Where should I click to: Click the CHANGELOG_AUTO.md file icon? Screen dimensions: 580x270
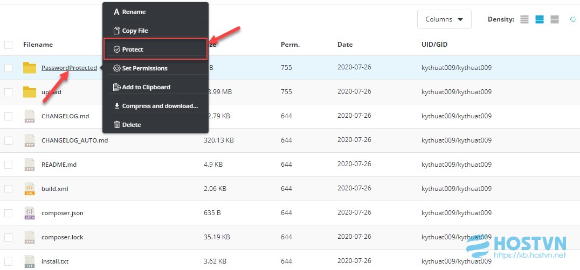pos(30,140)
